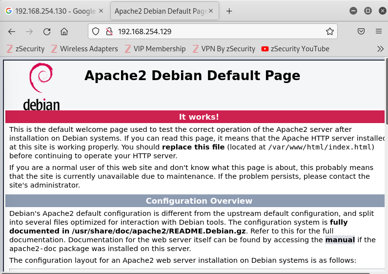This screenshot has height=274, width=388.
Task: Open the tracking protection shield icon
Action: (96, 31)
